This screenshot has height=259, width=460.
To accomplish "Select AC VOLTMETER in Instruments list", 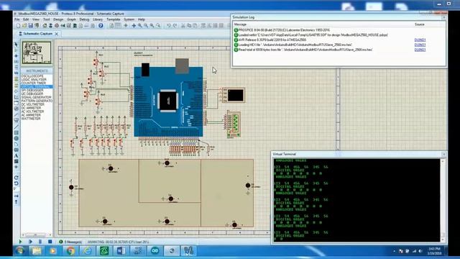I will tap(32, 112).
